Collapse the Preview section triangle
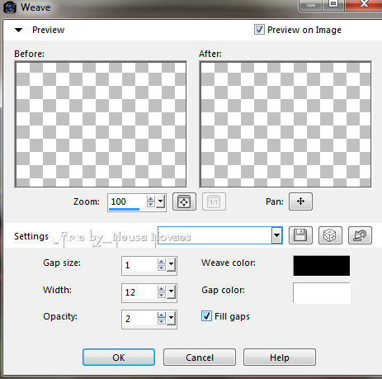 pos(18,30)
